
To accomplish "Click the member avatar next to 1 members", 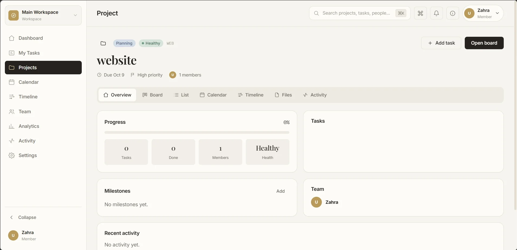I will click(x=173, y=75).
